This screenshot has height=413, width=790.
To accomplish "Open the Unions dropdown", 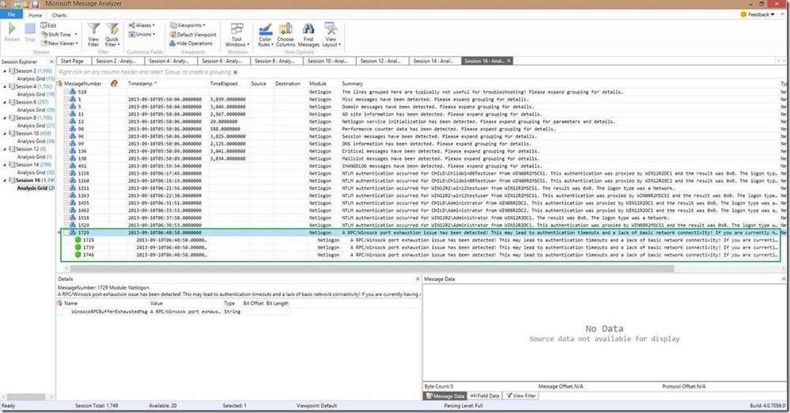I will 141,34.
